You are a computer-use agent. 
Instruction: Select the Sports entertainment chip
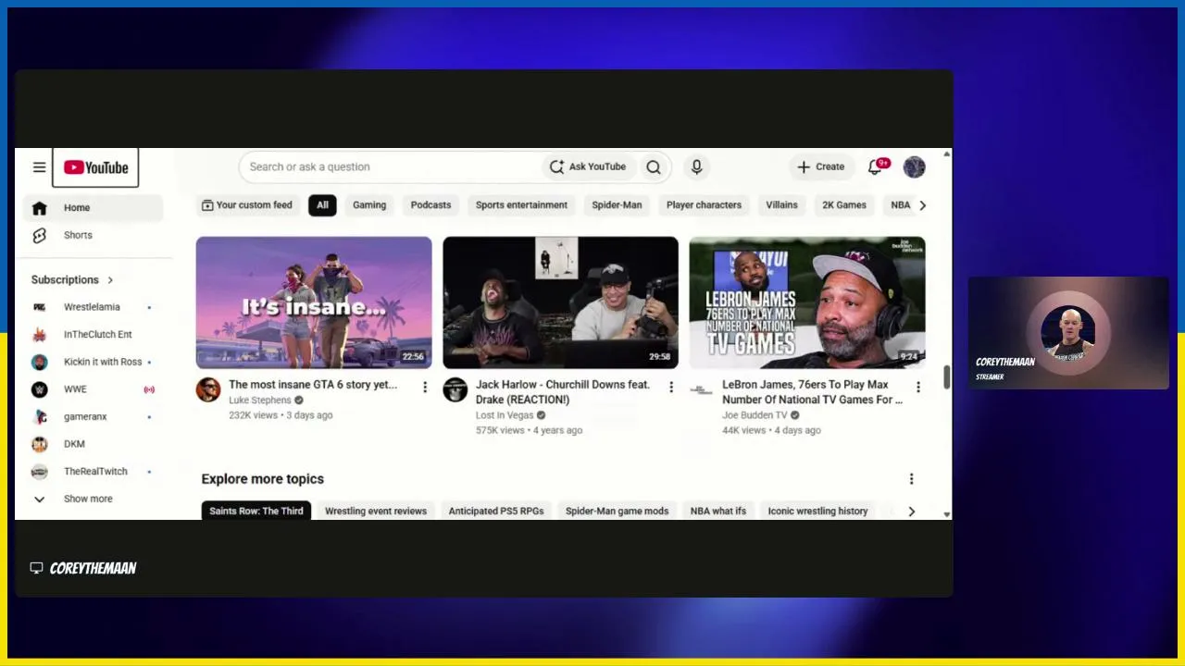tap(521, 205)
